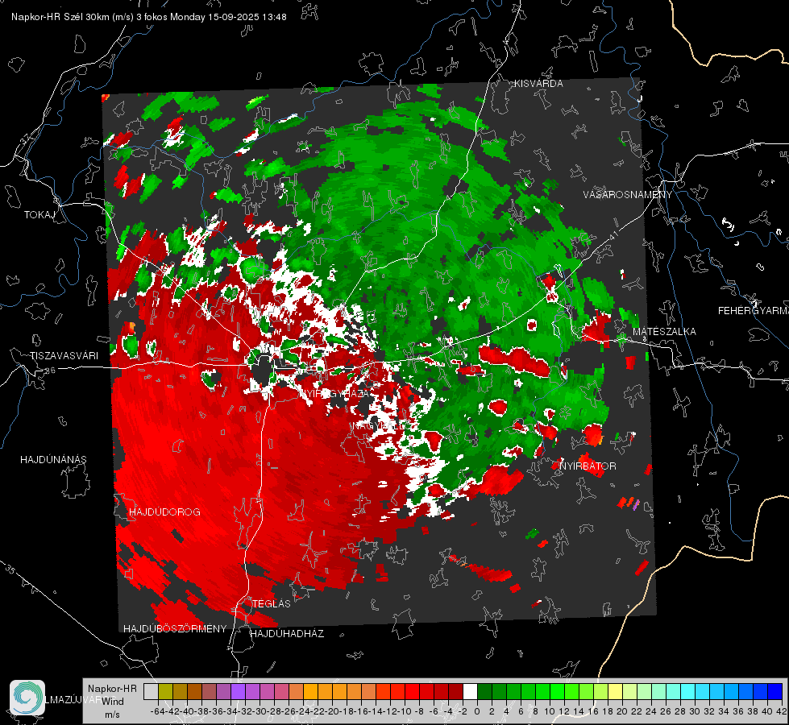Click the FEHÉRGYARMAT town label
The width and height of the screenshot is (789, 725).
pyautogui.click(x=754, y=311)
